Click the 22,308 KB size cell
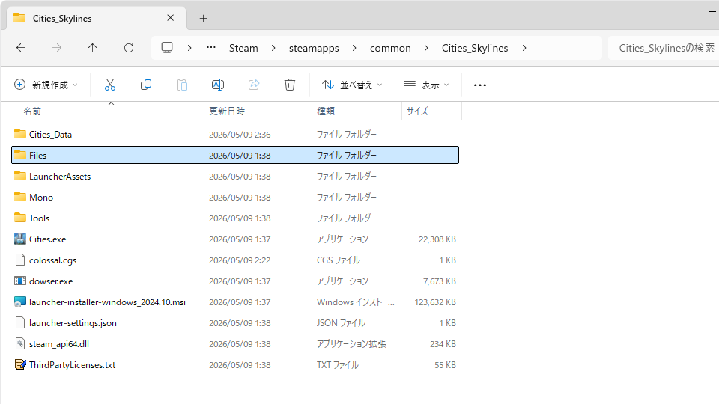Screen dimensions: 719x404 click(x=437, y=239)
